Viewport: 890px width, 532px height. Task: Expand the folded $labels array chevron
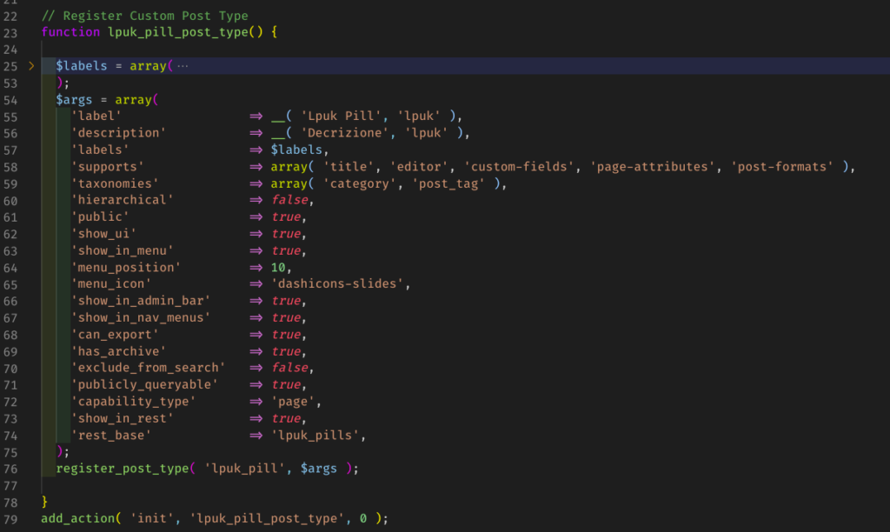(31, 66)
